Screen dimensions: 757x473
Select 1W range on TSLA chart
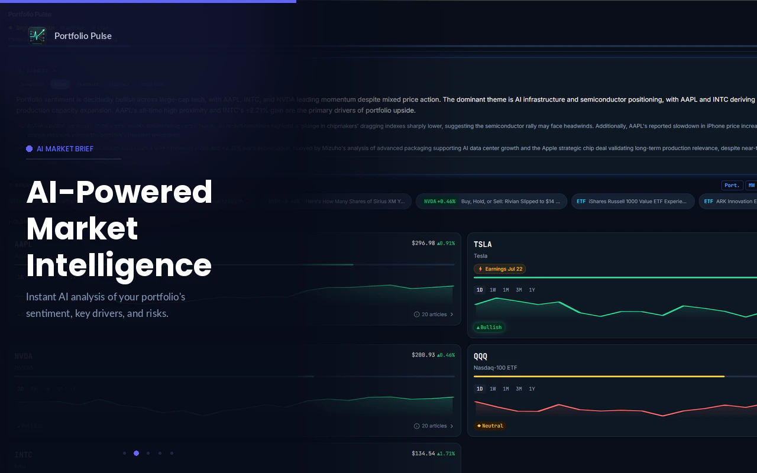(x=493, y=290)
